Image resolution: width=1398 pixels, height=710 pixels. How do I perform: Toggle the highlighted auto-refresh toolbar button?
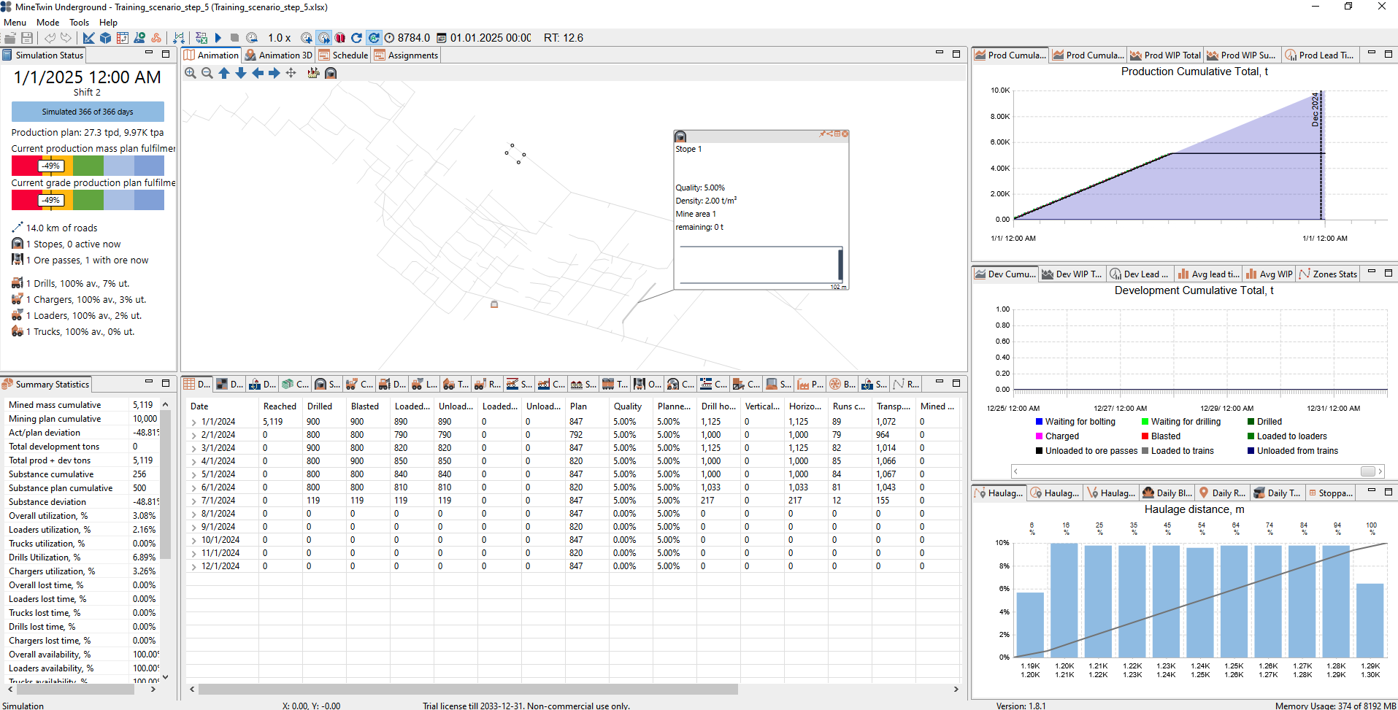tap(373, 38)
